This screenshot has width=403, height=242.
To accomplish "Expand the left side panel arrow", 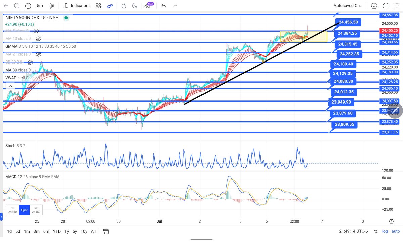I will pos(1,217).
